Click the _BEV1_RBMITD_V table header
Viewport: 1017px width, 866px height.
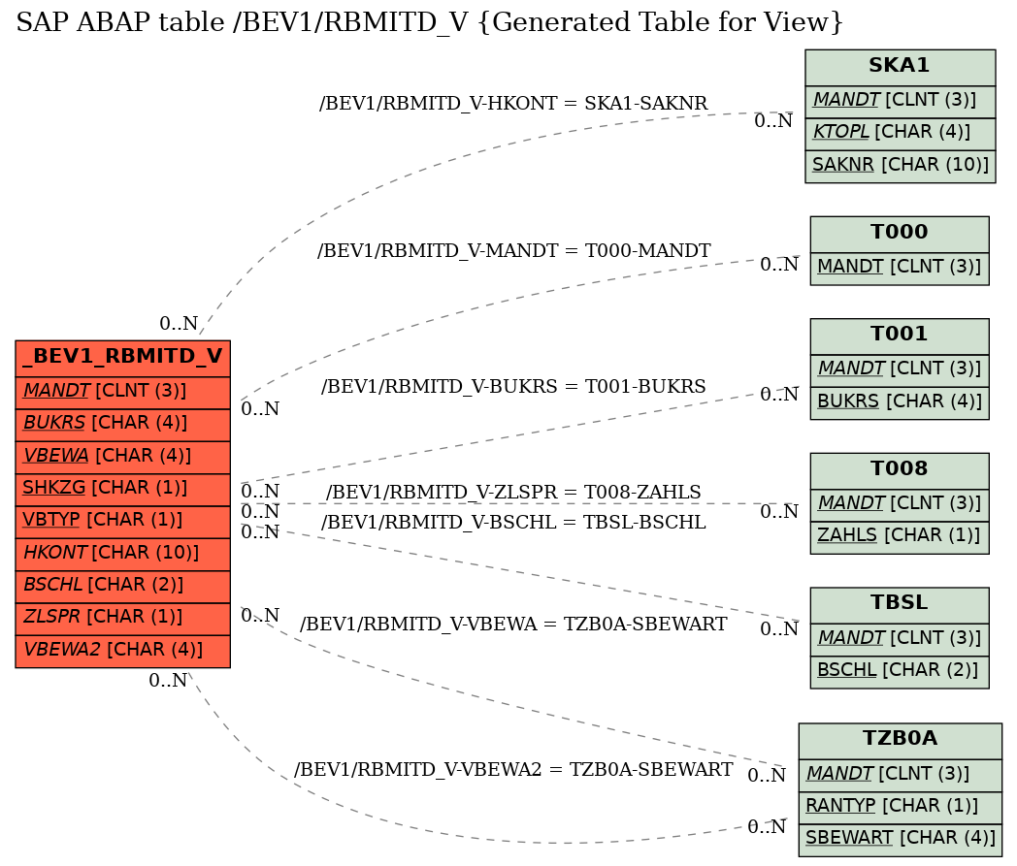(122, 357)
